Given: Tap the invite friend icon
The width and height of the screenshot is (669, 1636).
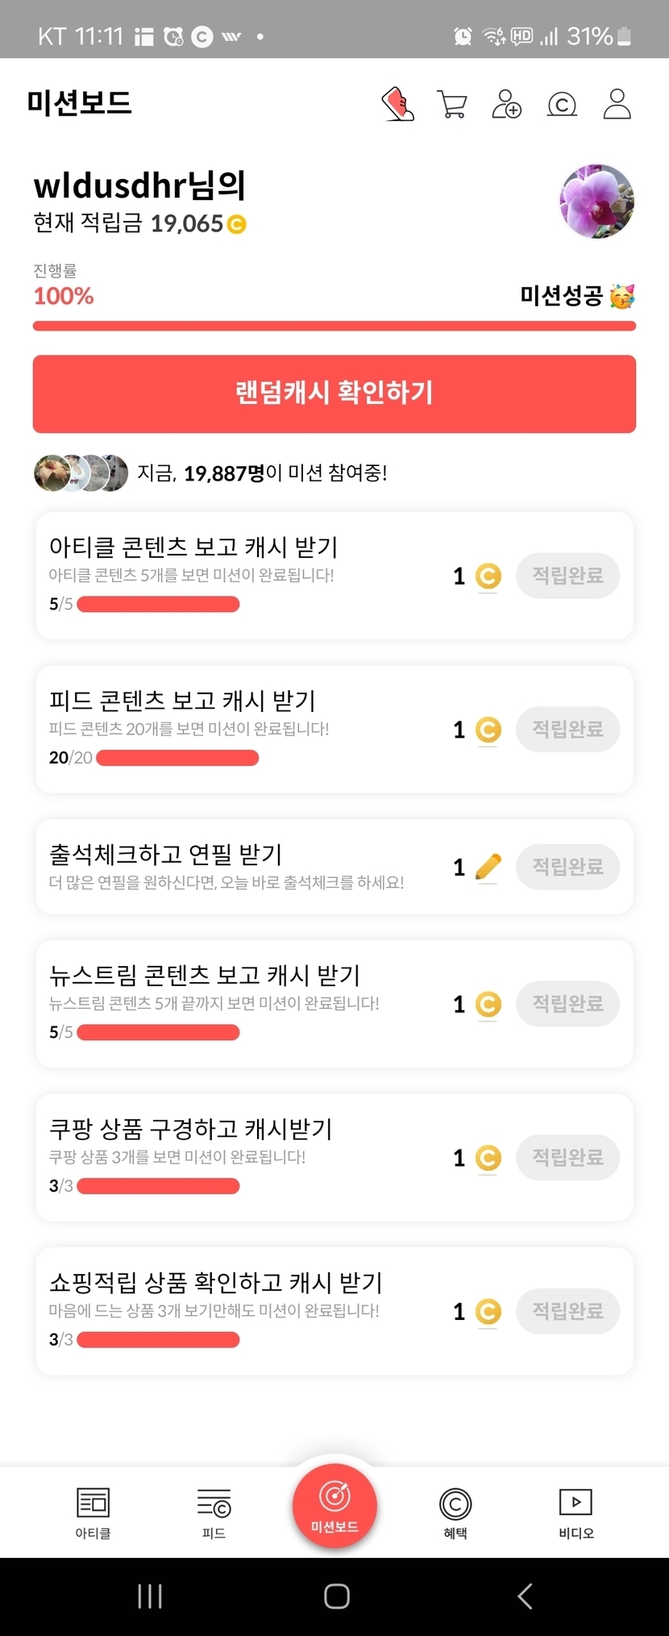Looking at the screenshot, I should coord(506,105).
